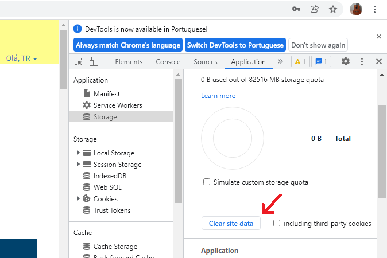The image size is (387, 258).
Task: Click the Storage pane scrollbar thumb
Action: point(382,151)
